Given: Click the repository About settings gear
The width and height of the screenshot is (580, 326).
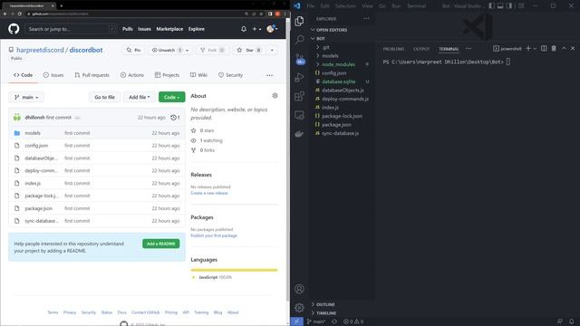Looking at the screenshot, I should 275,96.
